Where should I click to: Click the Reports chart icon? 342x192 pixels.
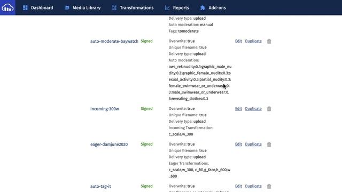(167, 7)
